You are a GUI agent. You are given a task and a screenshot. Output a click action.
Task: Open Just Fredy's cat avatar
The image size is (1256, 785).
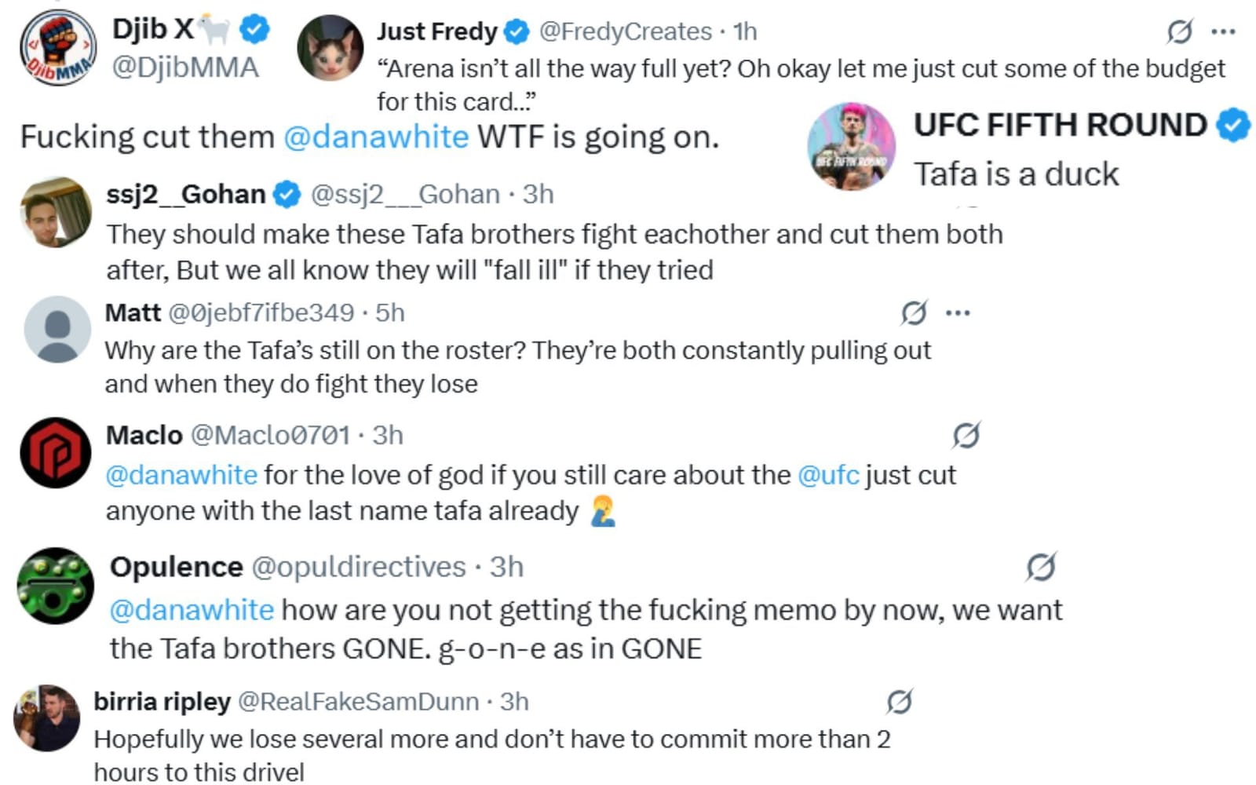pos(330,49)
